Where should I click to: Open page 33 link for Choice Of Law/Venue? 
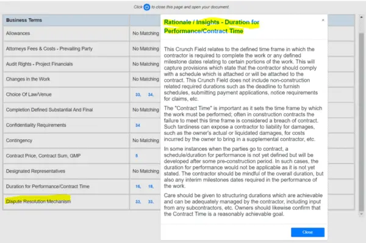(x=138, y=95)
